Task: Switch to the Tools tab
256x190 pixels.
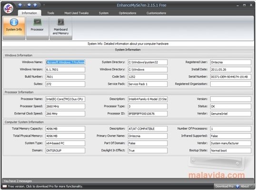Action: [50, 13]
